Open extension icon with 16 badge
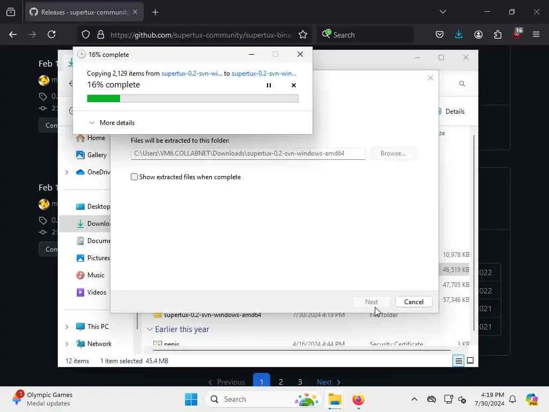The image size is (549, 412). click(x=517, y=34)
